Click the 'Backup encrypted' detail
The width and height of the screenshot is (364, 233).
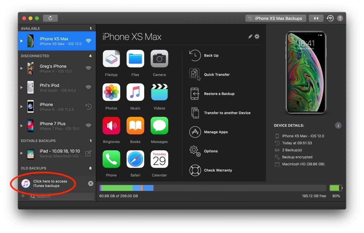pyautogui.click(x=297, y=157)
